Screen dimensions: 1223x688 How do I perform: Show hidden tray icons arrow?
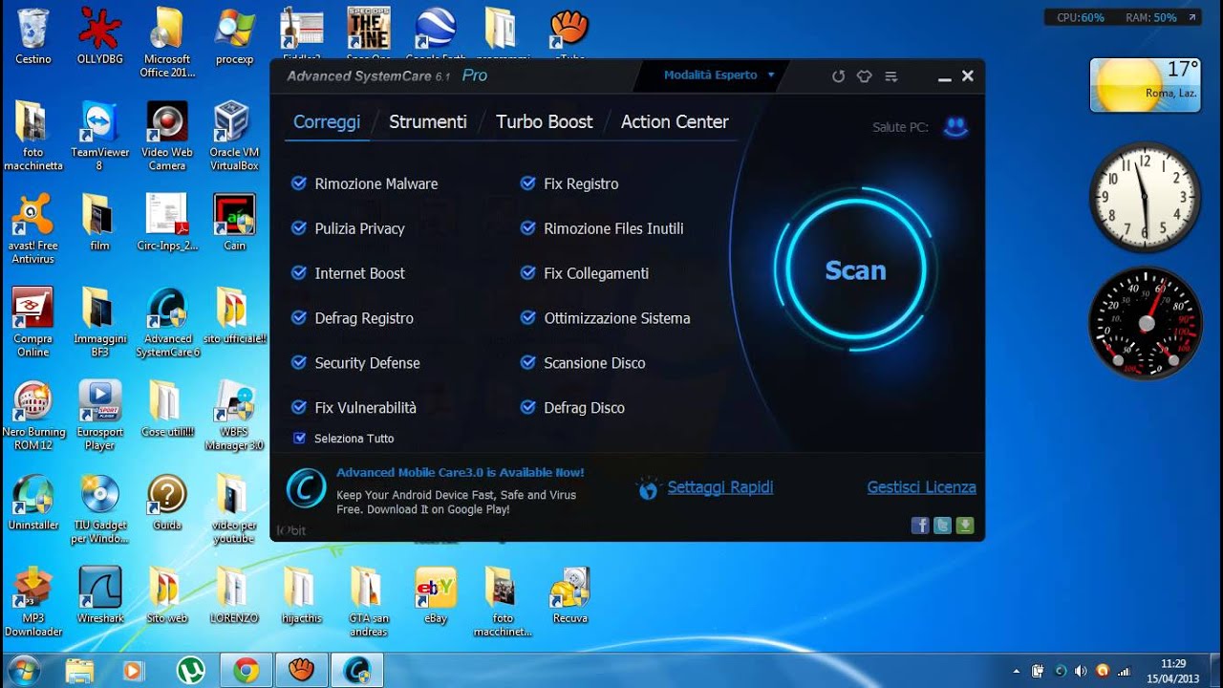(1015, 671)
